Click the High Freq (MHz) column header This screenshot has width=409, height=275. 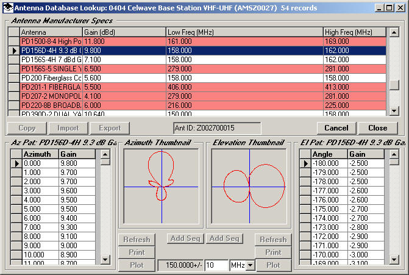click(x=355, y=32)
